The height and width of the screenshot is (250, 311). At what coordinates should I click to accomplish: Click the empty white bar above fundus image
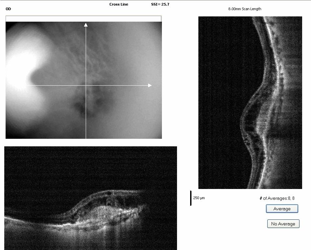83,19
